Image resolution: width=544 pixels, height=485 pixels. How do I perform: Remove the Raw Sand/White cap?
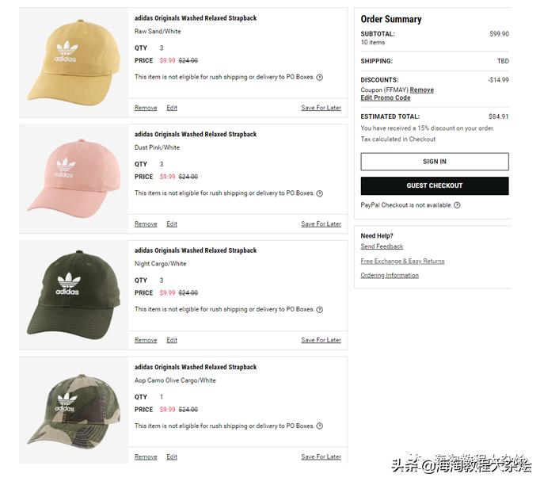(146, 108)
